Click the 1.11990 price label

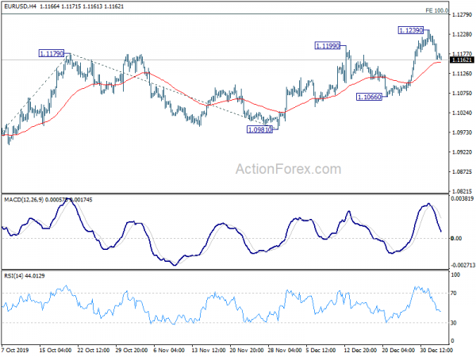327,46
